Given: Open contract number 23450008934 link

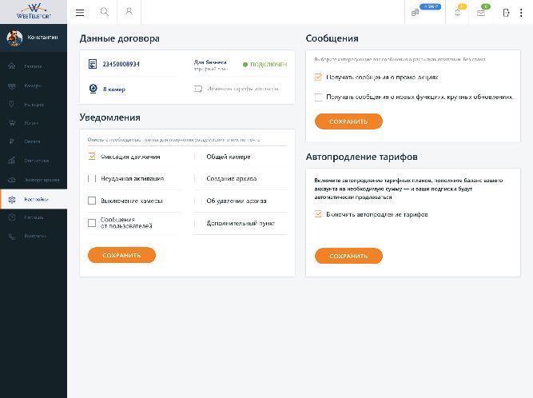Looking at the screenshot, I should [x=121, y=64].
